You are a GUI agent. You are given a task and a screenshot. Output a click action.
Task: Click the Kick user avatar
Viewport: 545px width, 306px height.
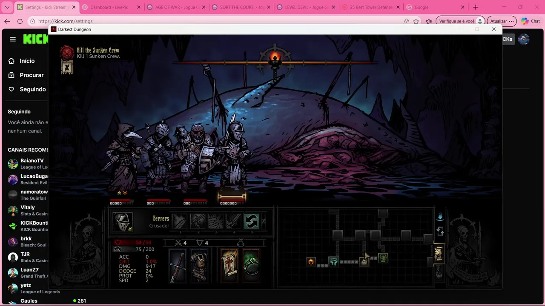click(524, 39)
